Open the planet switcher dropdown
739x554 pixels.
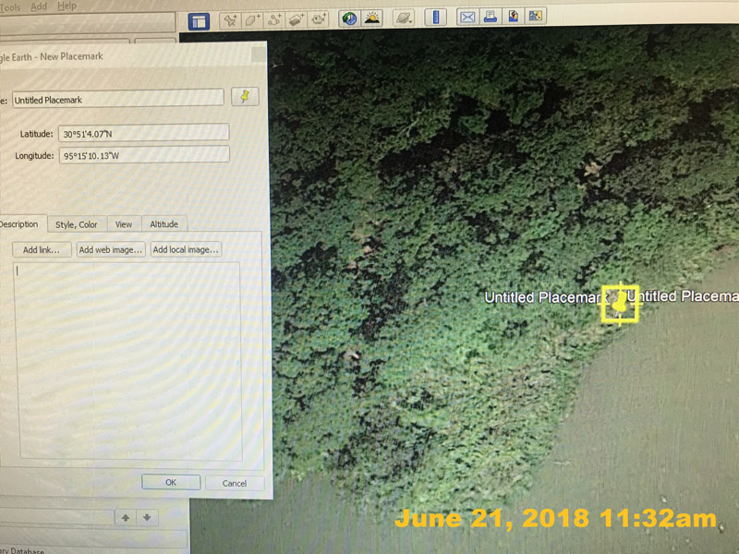404,18
